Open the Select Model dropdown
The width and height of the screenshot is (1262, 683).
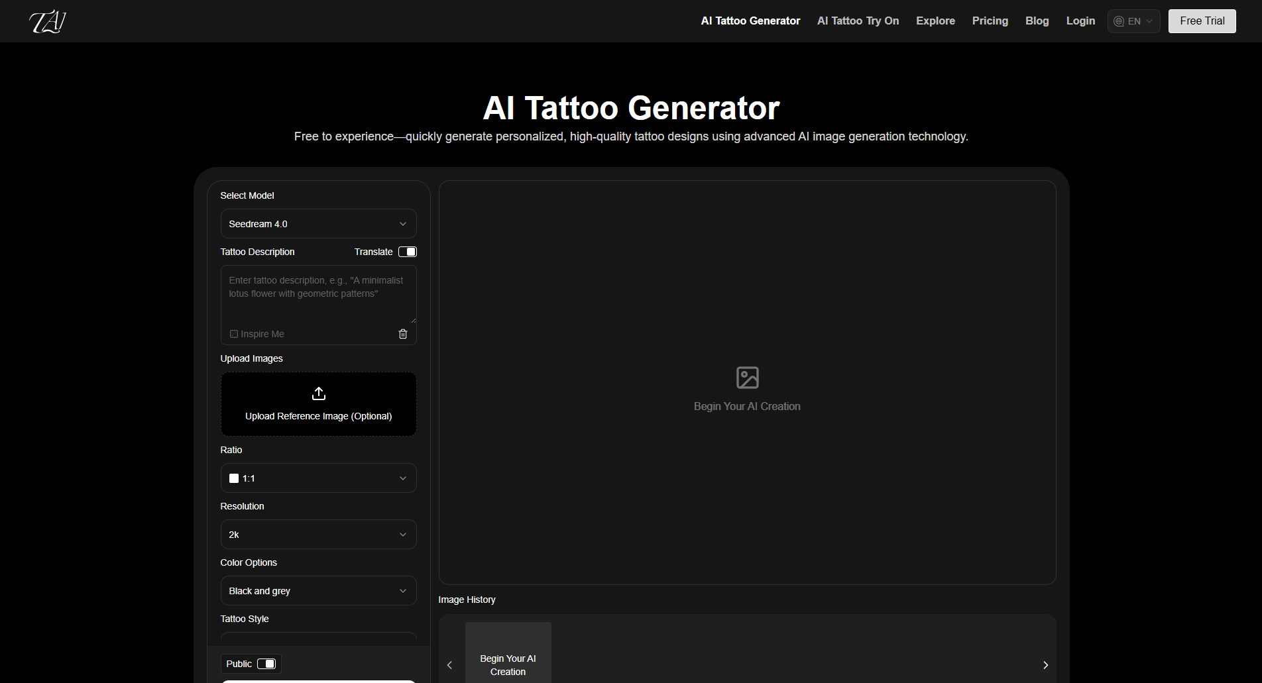point(318,223)
